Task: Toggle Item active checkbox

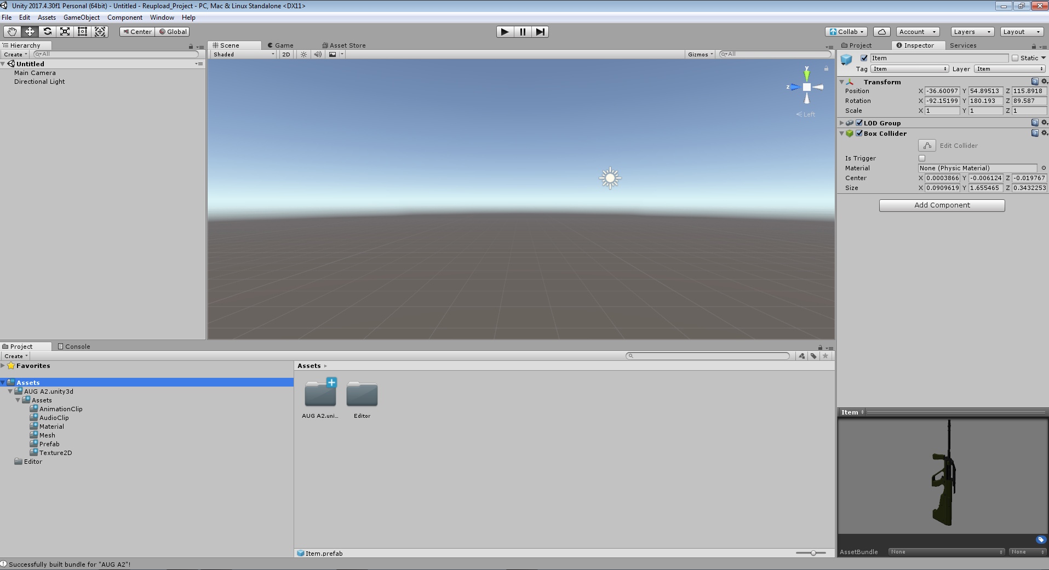Action: (x=864, y=58)
